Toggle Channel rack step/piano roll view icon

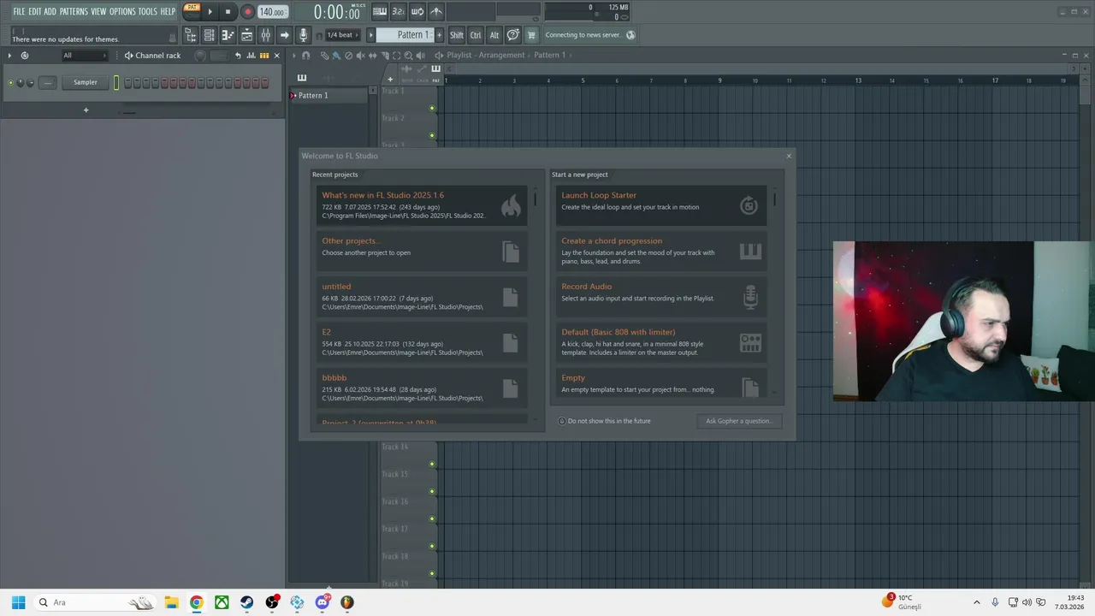[264, 56]
